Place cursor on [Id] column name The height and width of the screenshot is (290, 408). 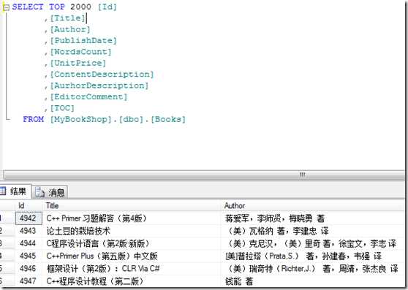(107, 7)
